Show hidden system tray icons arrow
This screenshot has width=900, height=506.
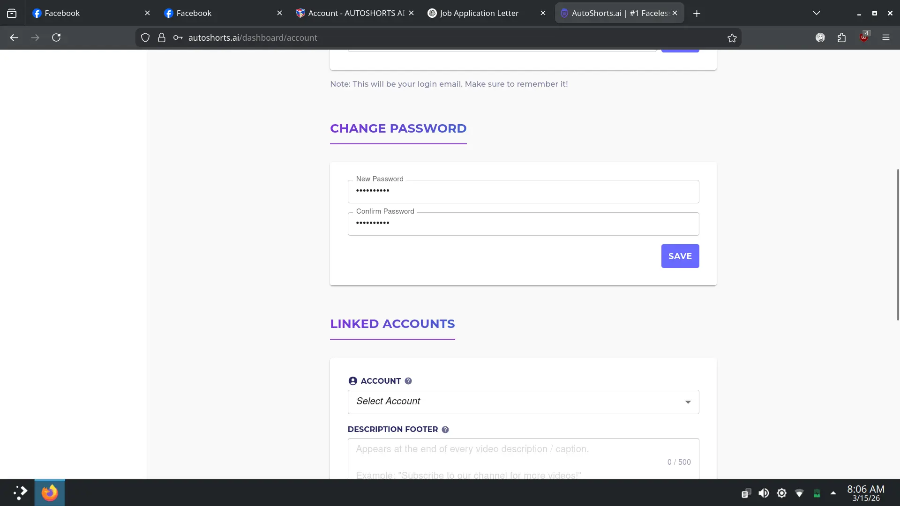pos(833,493)
